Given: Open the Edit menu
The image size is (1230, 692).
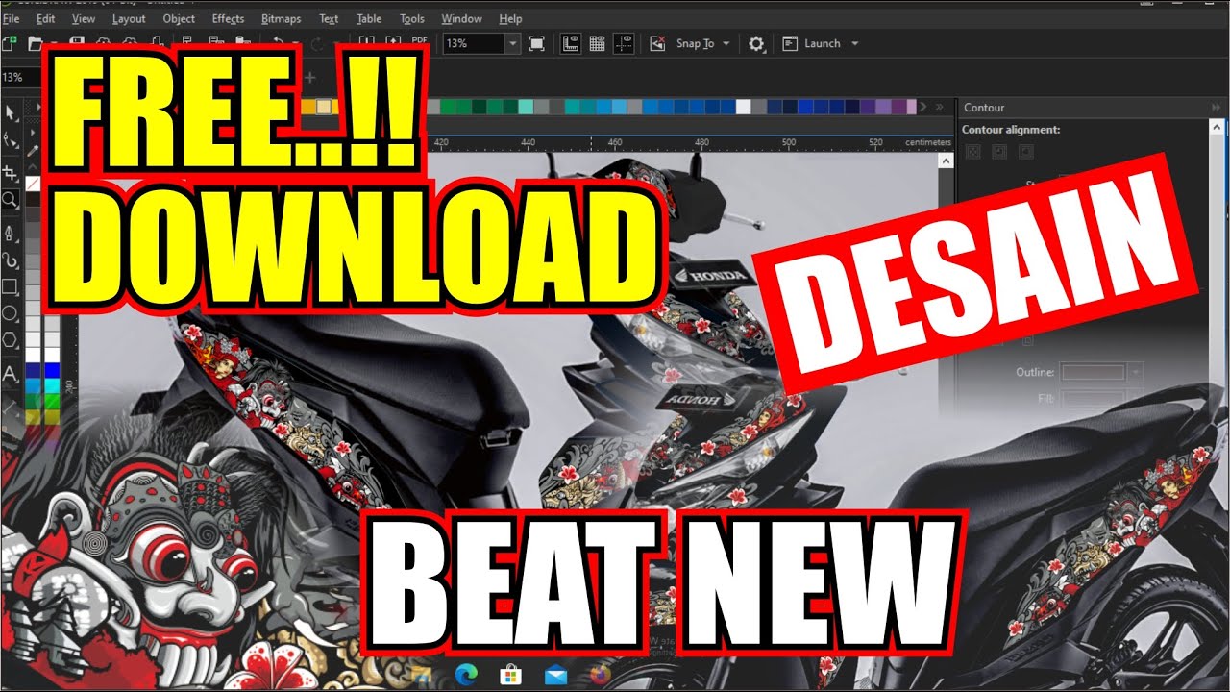Looking at the screenshot, I should coord(45,18).
